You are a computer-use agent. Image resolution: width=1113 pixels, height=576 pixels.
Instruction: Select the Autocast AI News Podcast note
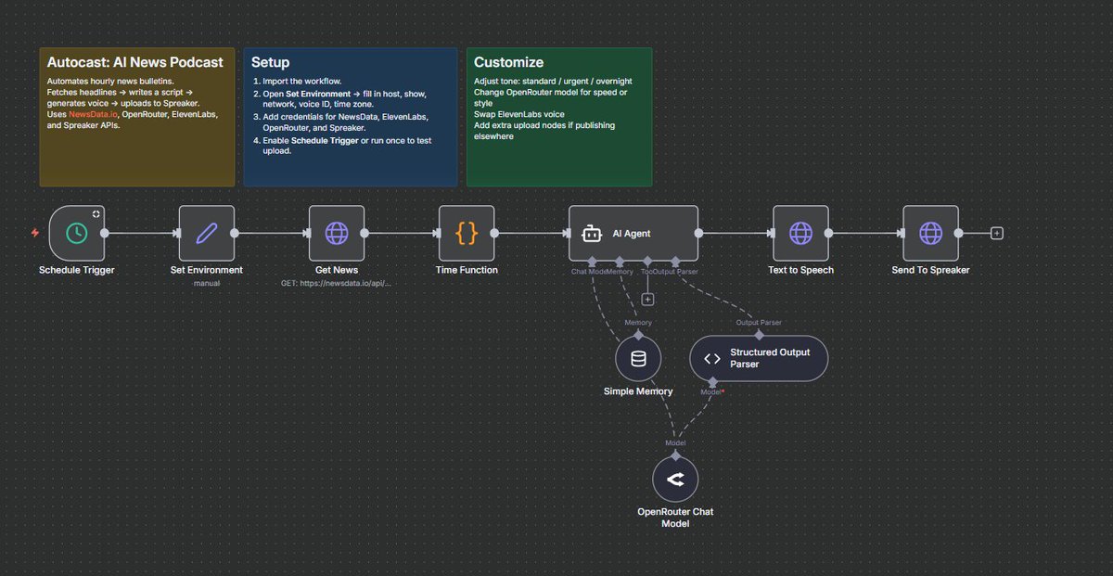tap(137, 117)
